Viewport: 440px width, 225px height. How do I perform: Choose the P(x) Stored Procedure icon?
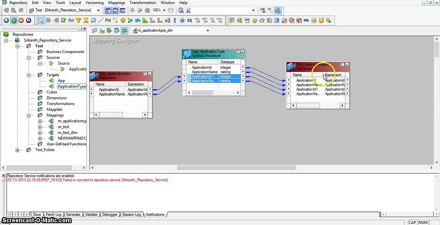(108, 20)
